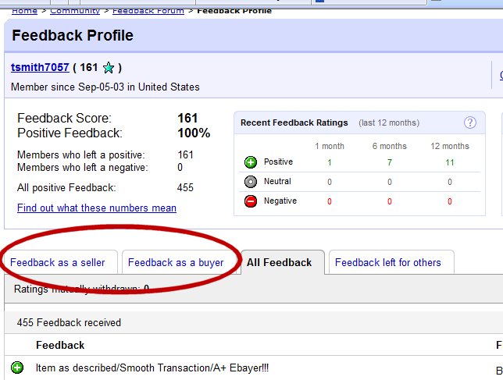Open the help question mark icon

tap(469, 123)
